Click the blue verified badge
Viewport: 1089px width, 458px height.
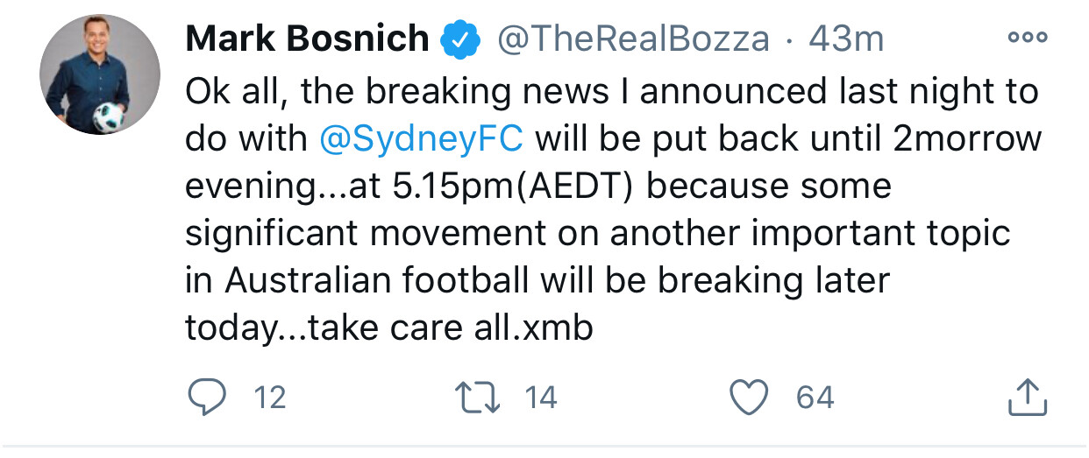pos(460,39)
